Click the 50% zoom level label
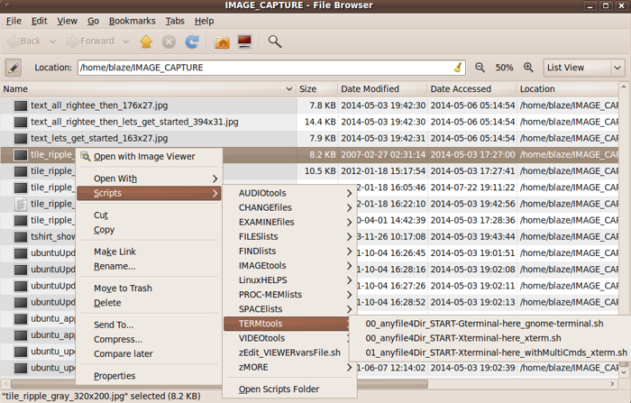This screenshot has height=403, width=631. coord(504,68)
